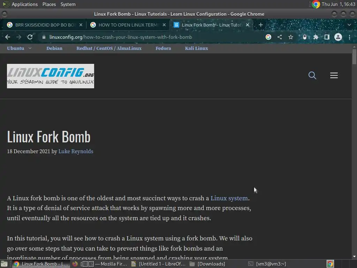Open the Extensions puzzle menu
Image resolution: width=357 pixels, height=268 pixels.
click(316, 37)
